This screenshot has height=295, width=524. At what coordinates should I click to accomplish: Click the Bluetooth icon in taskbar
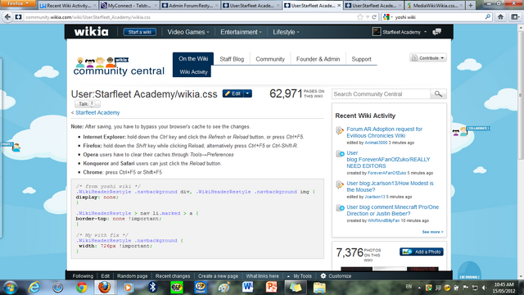153,288
